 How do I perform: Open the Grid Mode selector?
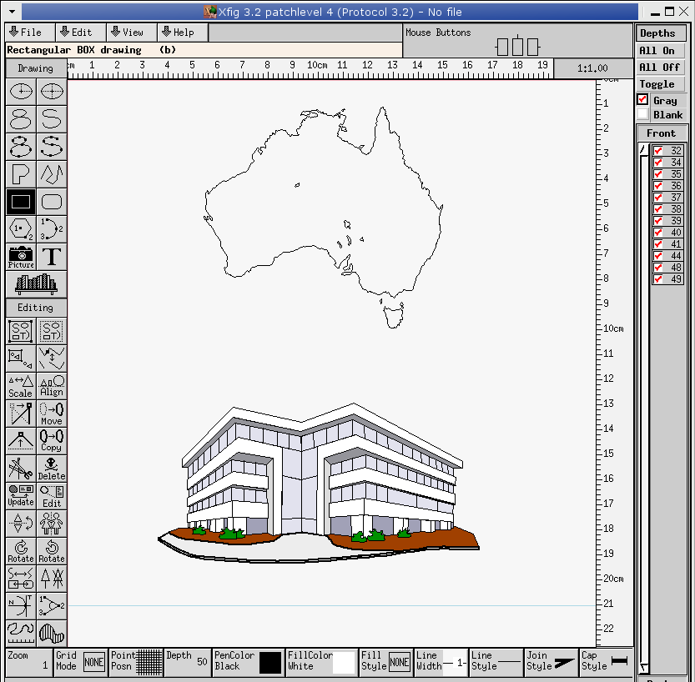point(93,662)
